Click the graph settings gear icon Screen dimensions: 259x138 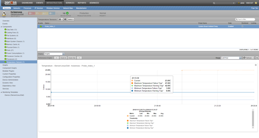[x=256, y=65]
